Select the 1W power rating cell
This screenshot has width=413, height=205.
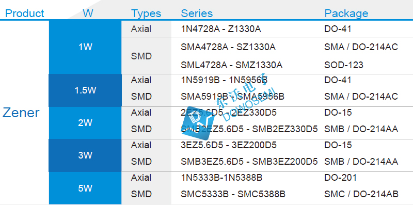tap(85, 47)
